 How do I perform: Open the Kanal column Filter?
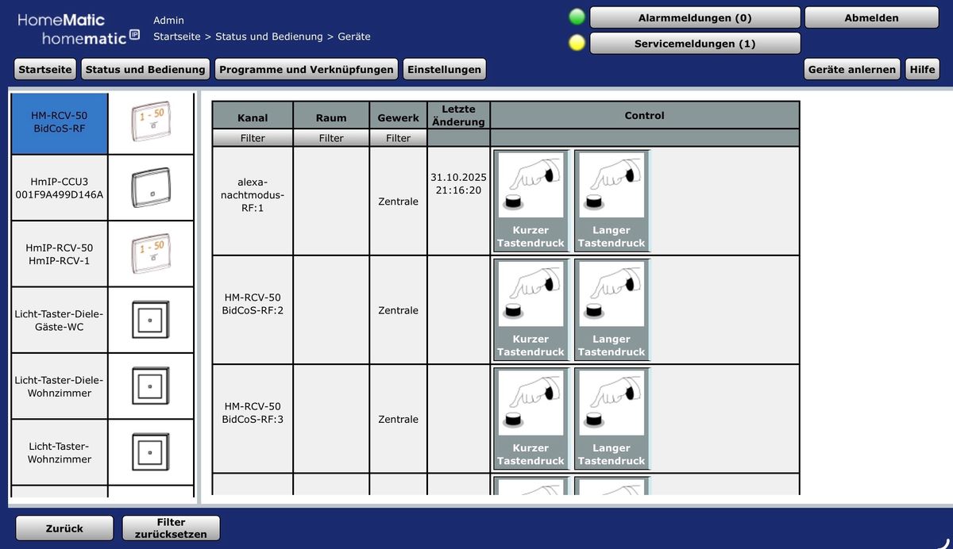(x=253, y=138)
